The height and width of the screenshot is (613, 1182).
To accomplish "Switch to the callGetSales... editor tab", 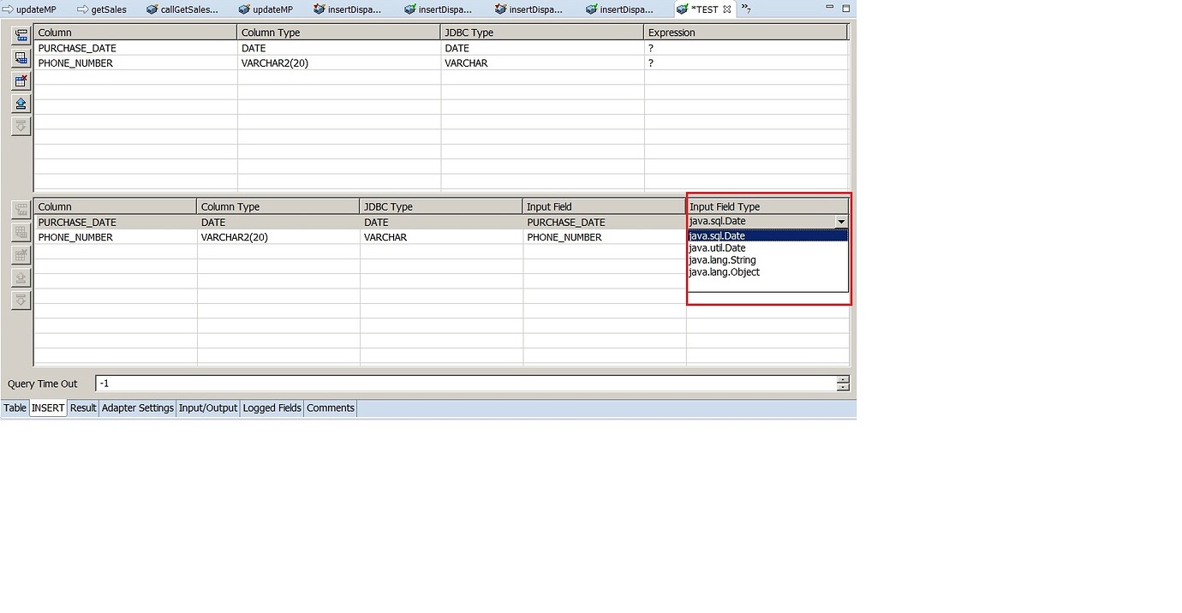I will [182, 9].
